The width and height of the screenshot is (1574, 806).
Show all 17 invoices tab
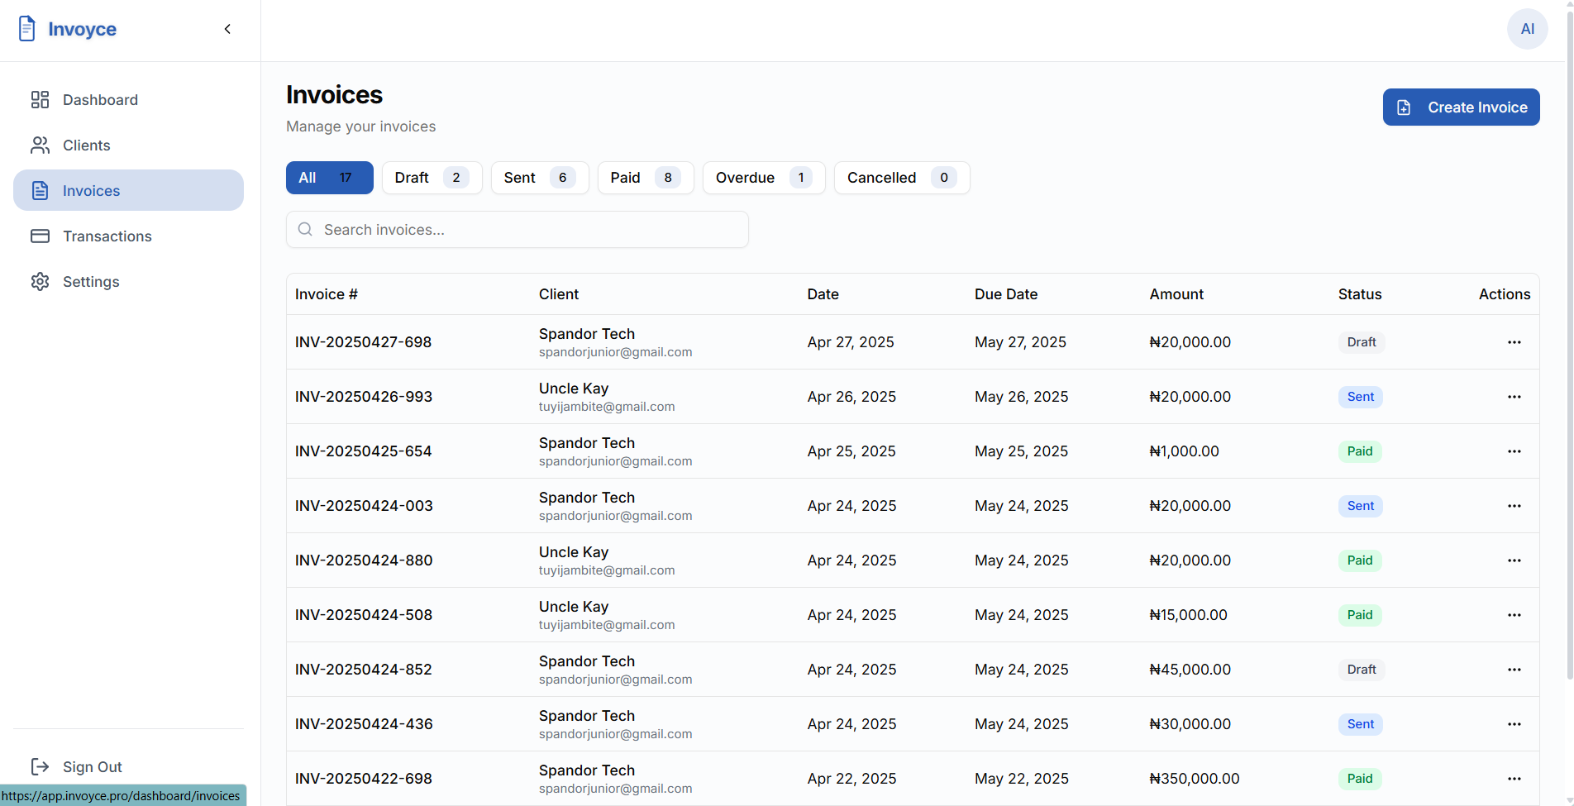pyautogui.click(x=329, y=178)
